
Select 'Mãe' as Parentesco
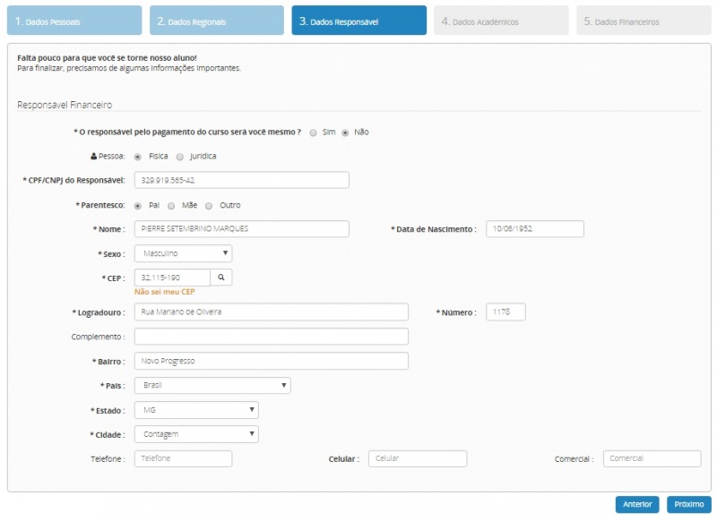(173, 205)
